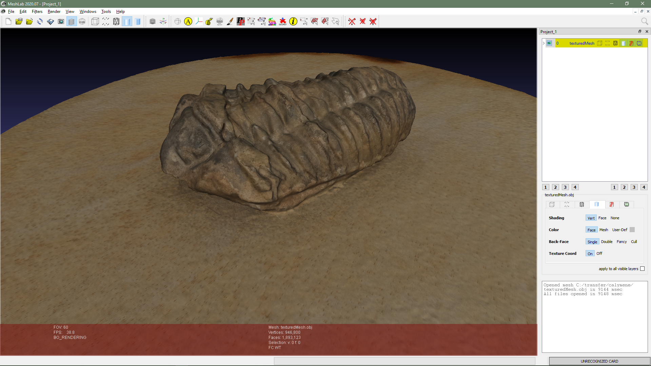Open the Filters menu
The height and width of the screenshot is (366, 651).
tap(37, 12)
